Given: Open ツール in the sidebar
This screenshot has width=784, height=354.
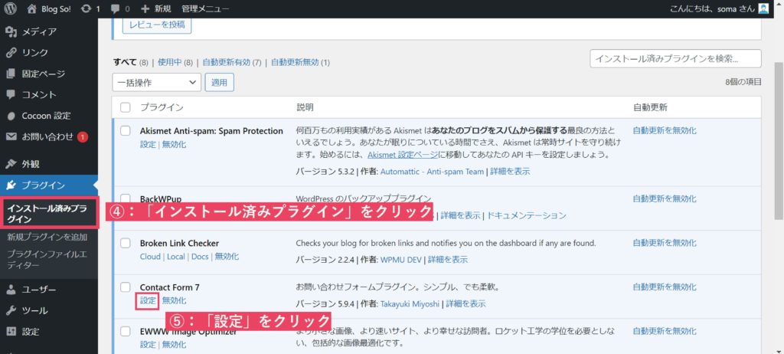Looking at the screenshot, I should [x=34, y=311].
